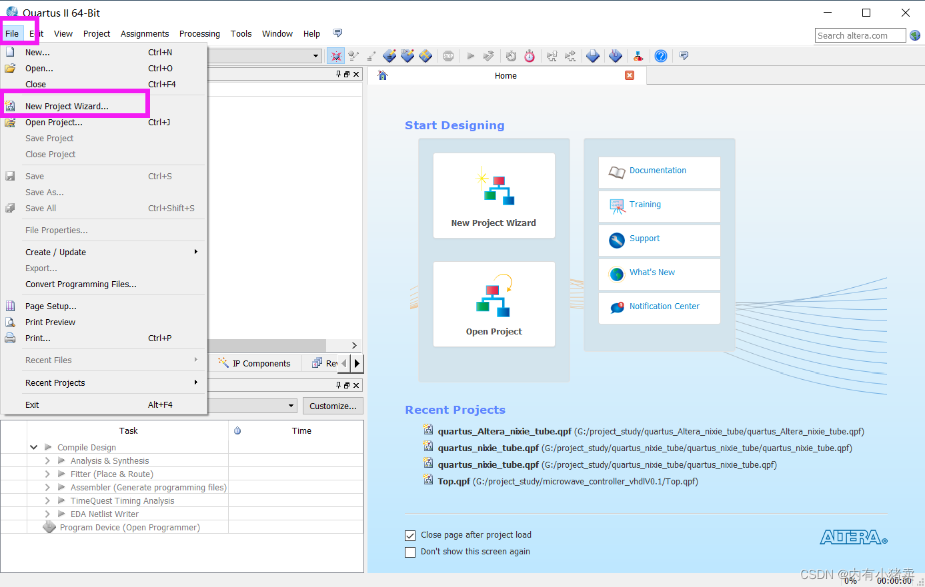Image resolution: width=925 pixels, height=587 pixels.
Task: Open the Create / Update submenu
Action: point(104,252)
